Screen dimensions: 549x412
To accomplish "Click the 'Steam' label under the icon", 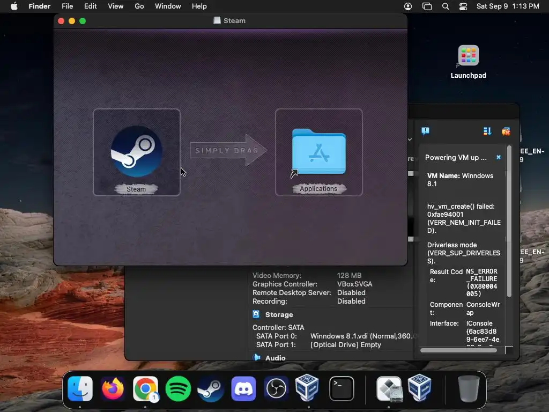I will tap(136, 189).
